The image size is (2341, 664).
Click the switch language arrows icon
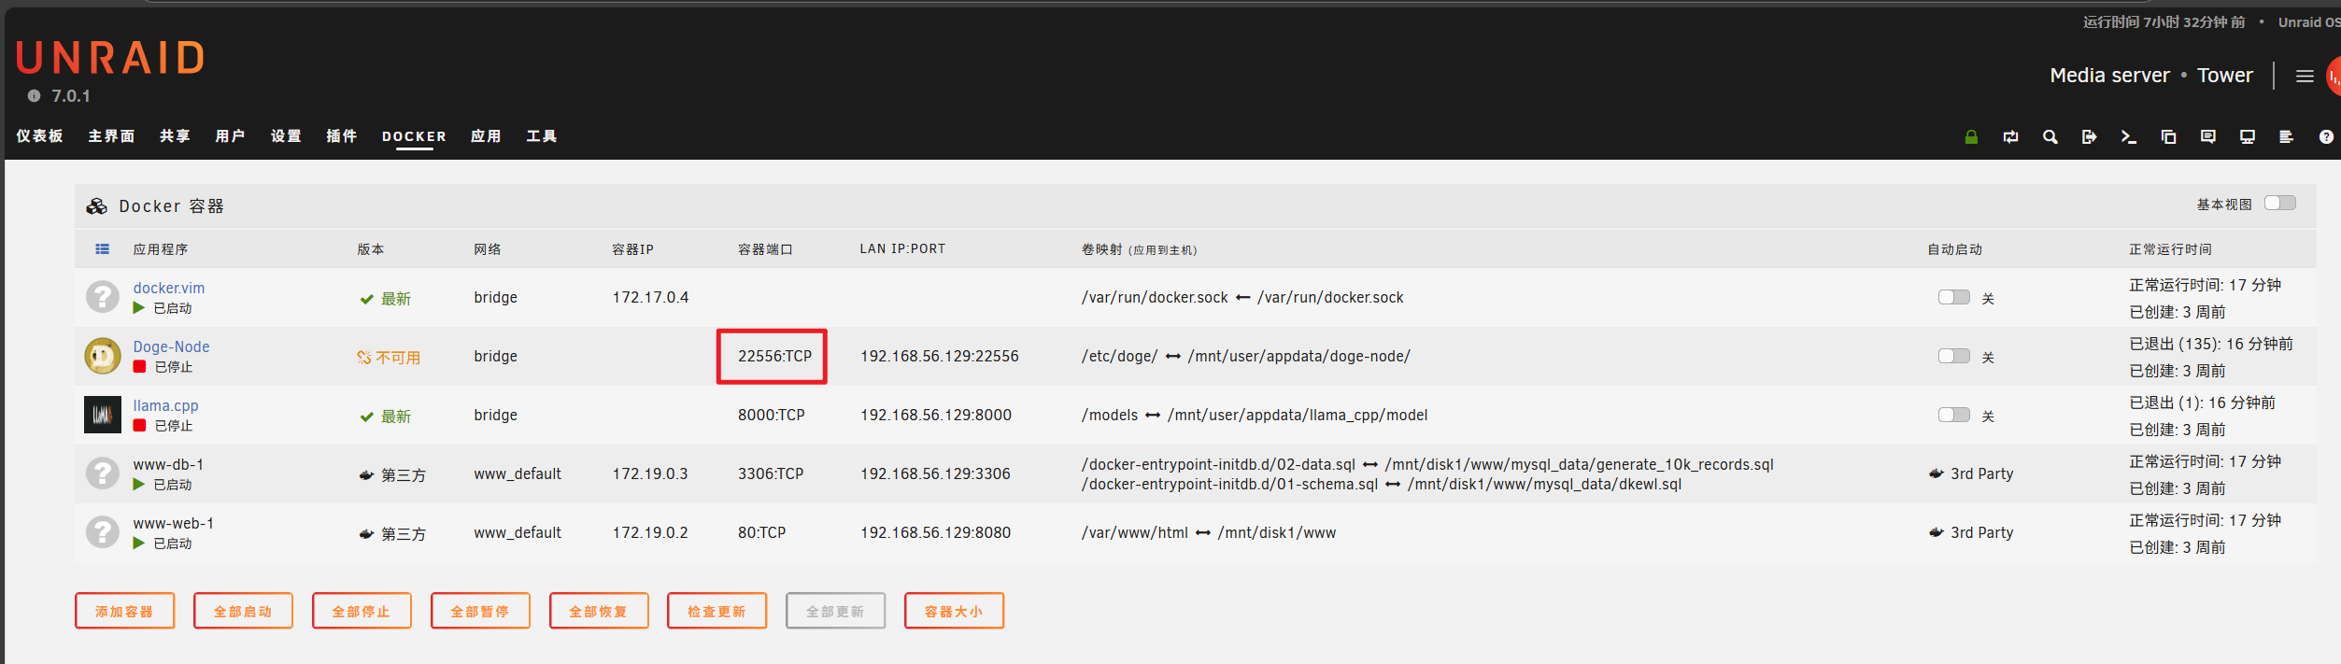2010,137
